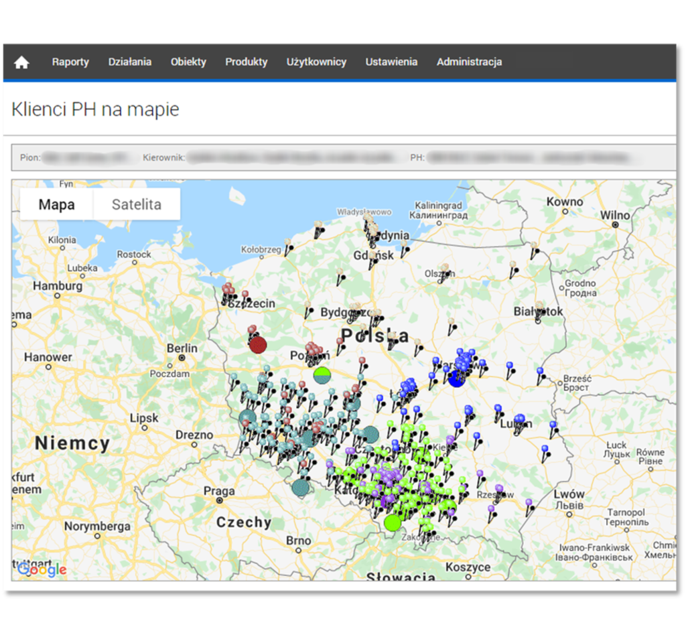
Task: Click the Wilno city label
Action: pyautogui.click(x=615, y=215)
